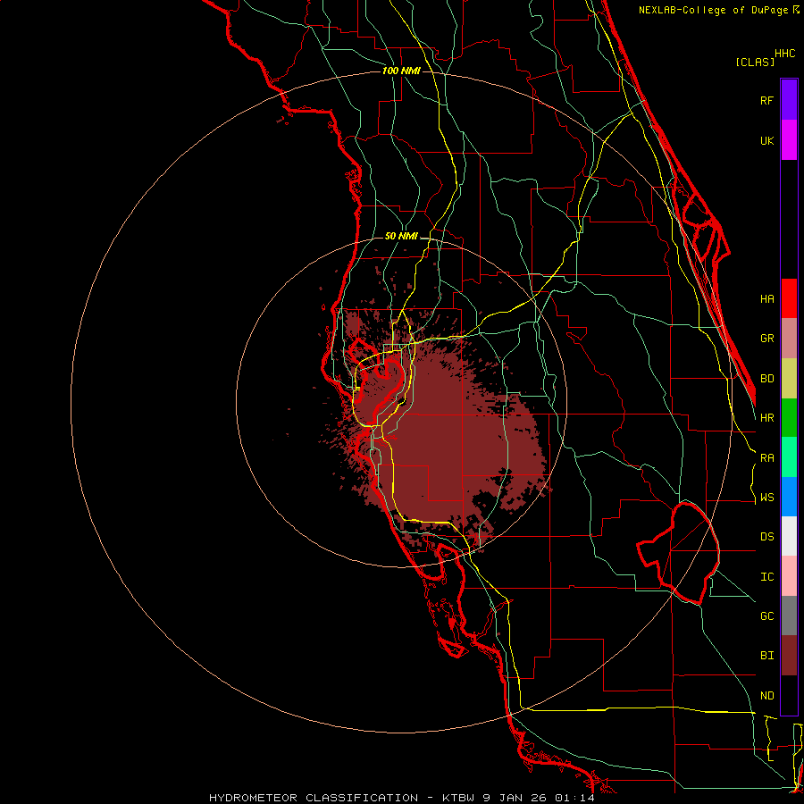The width and height of the screenshot is (804, 804).
Task: Click the BD legend label
Action: pos(766,379)
